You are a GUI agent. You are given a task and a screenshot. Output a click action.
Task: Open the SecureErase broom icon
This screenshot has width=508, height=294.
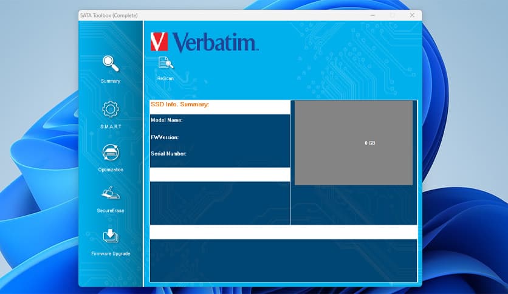click(111, 193)
